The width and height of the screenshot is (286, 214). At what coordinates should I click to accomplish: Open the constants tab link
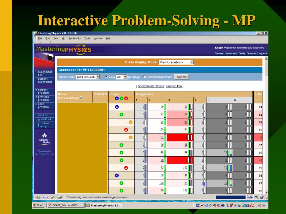pyautogui.click(x=232, y=53)
